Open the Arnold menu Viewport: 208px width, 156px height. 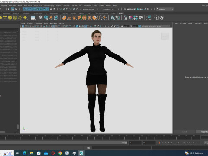click(108, 5)
